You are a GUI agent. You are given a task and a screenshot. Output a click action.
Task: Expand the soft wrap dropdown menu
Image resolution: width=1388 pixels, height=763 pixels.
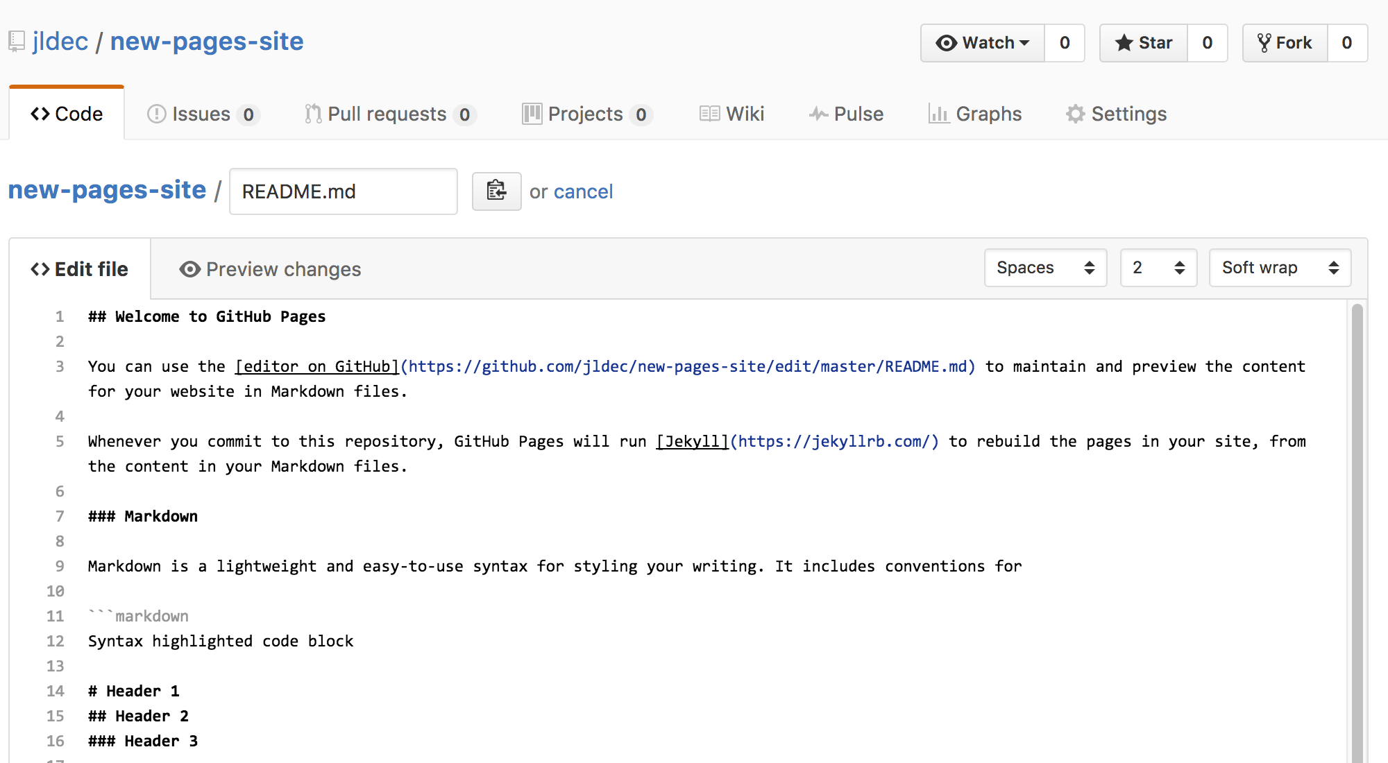click(1278, 268)
